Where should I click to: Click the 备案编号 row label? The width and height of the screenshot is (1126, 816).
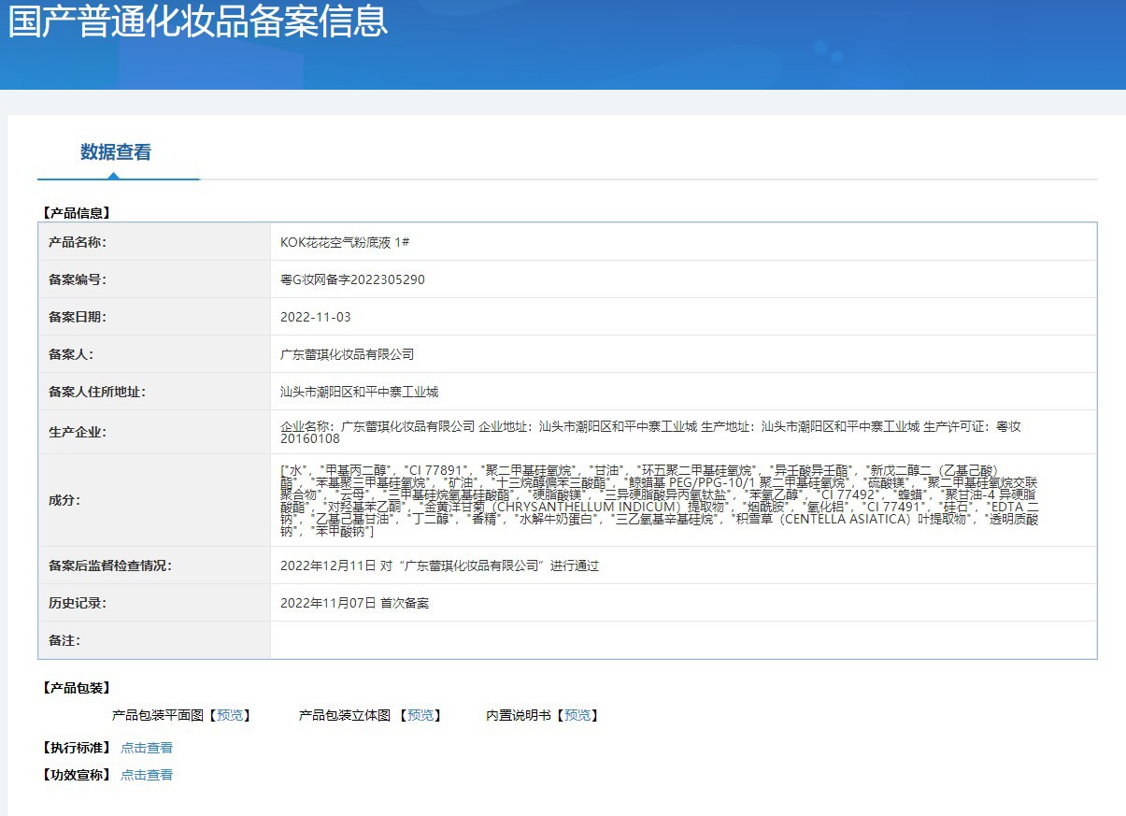(x=78, y=279)
